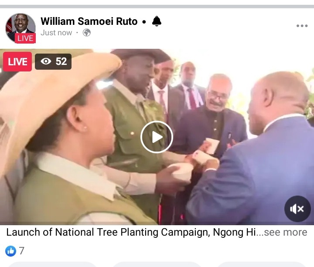
Task: Open the Launch of National Tree Planting caption
Action: [x=131, y=232]
